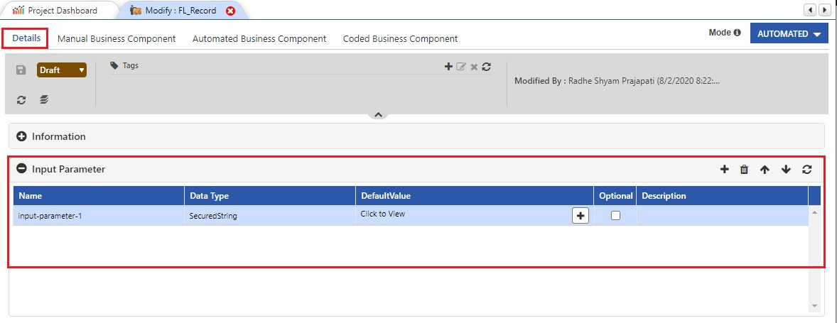Click plus button in DefaultValue cell
Image resolution: width=837 pixels, height=323 pixels.
(x=580, y=215)
